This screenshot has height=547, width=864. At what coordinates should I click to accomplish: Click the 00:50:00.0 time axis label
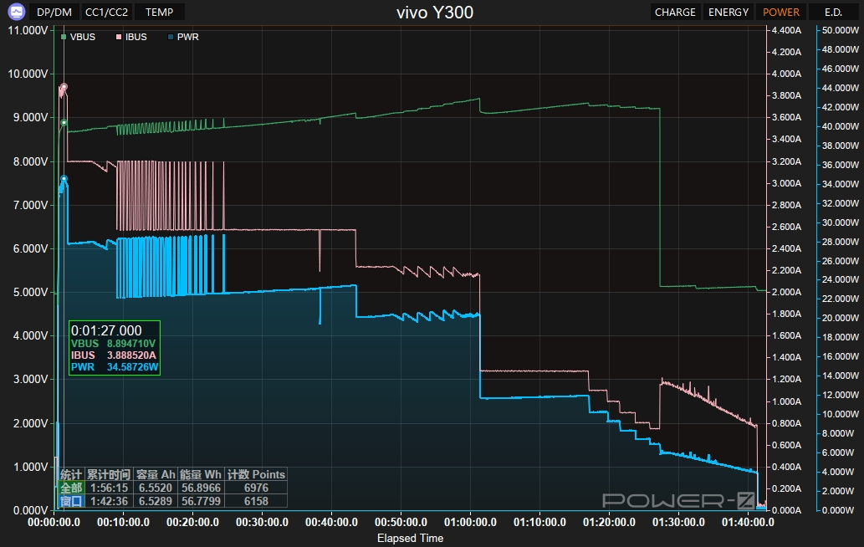[401, 522]
